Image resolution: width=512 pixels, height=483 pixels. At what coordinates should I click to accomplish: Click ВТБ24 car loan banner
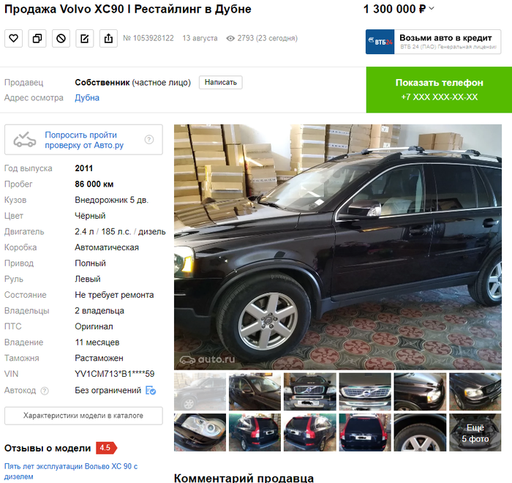click(433, 42)
